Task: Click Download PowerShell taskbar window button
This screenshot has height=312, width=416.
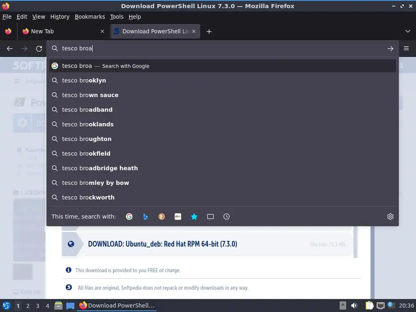Action: click(117, 305)
